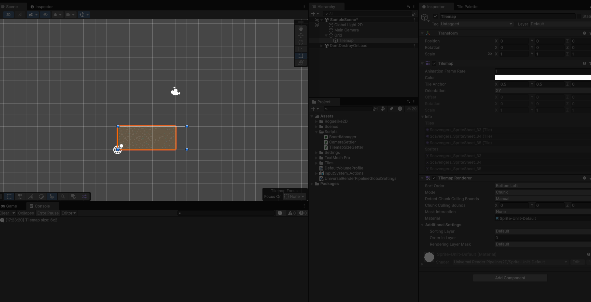This screenshot has height=302, width=591.
Task: Toggle scene audio with the muted speaker icon
Action: click(x=20, y=15)
